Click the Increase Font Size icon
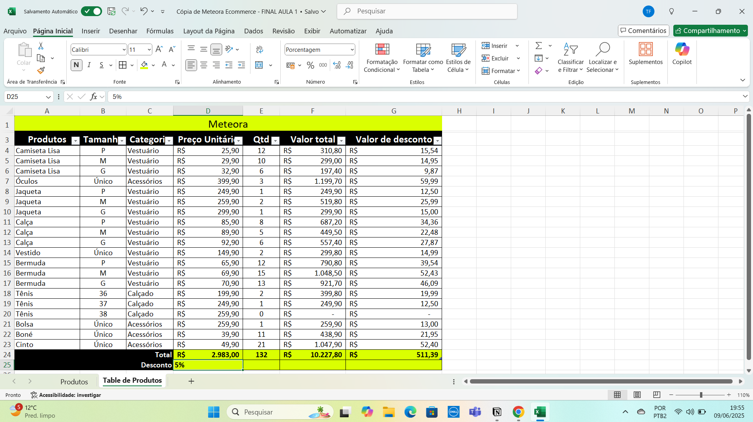This screenshot has width=753, height=422. (159, 49)
